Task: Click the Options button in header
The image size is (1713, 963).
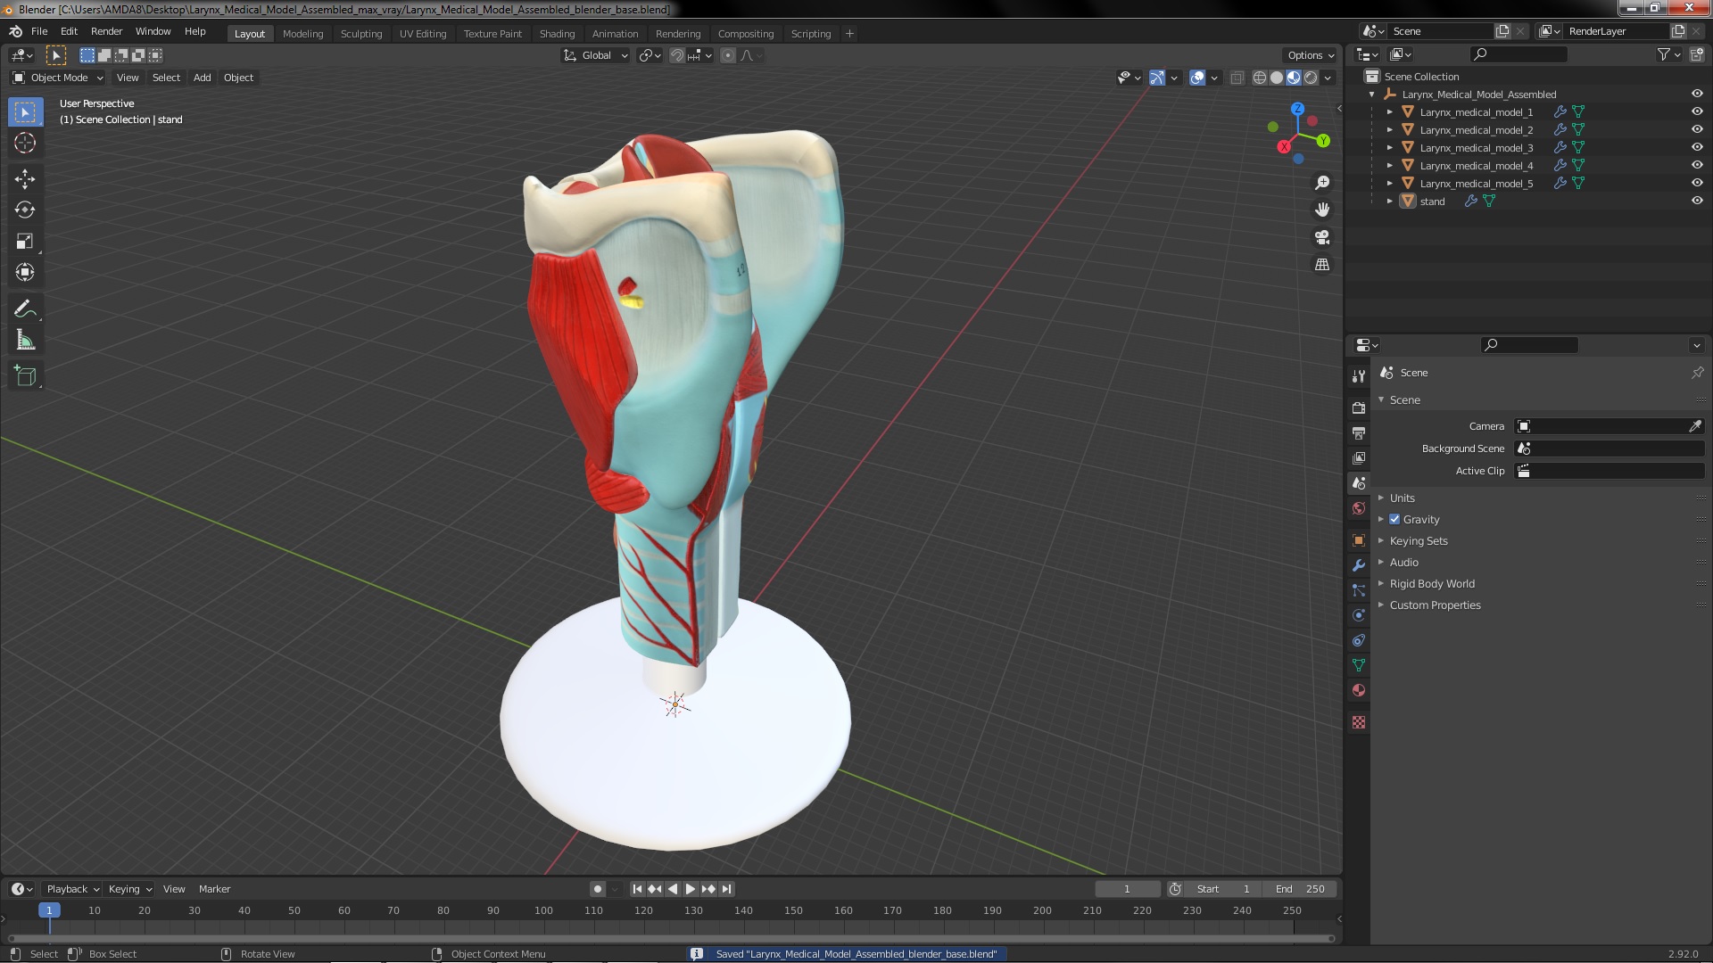Action: click(1310, 55)
